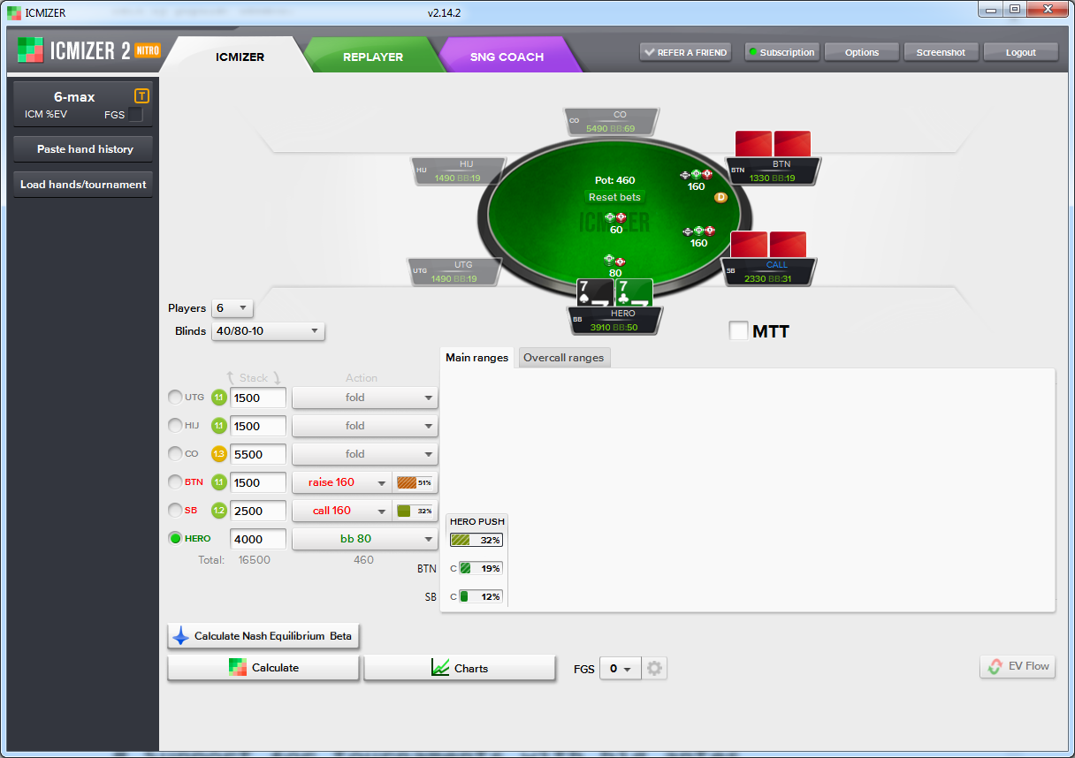Select the UTG radio button
Viewport: 1075px width, 758px height.
[175, 398]
